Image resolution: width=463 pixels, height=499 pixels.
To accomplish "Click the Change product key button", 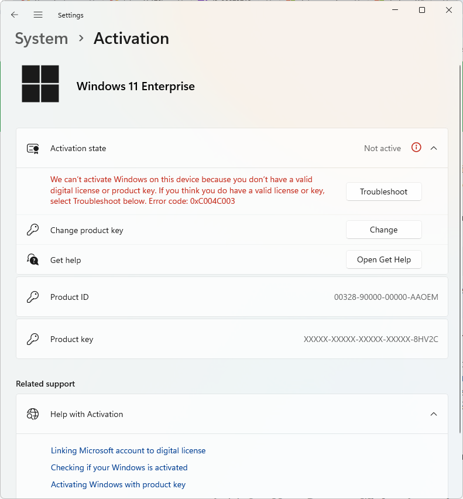I will pyautogui.click(x=384, y=230).
